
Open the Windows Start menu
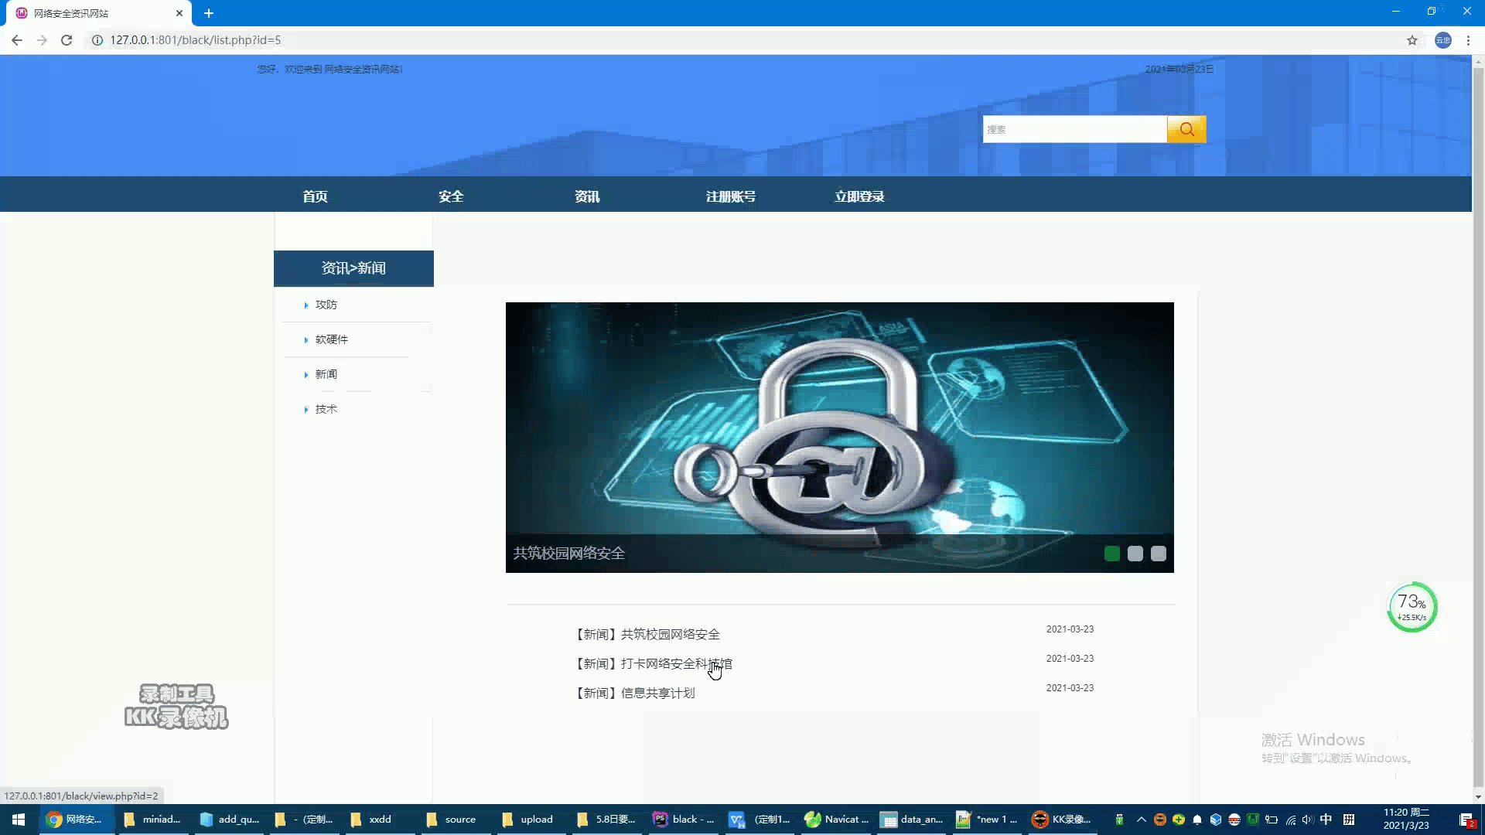[x=19, y=820]
